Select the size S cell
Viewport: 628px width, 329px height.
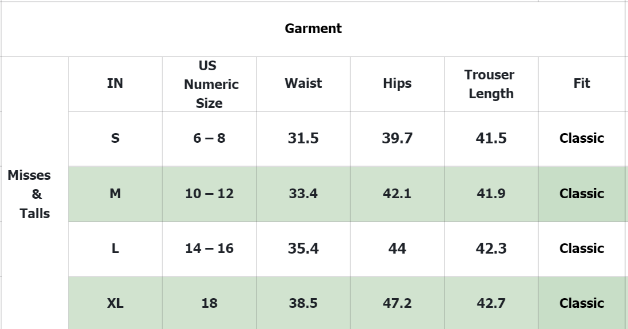coord(115,138)
